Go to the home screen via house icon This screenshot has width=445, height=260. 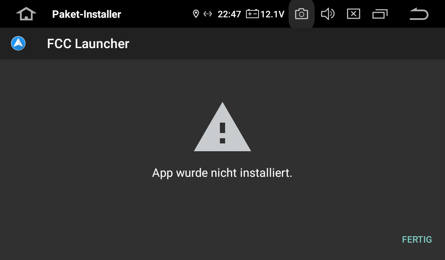pos(26,14)
